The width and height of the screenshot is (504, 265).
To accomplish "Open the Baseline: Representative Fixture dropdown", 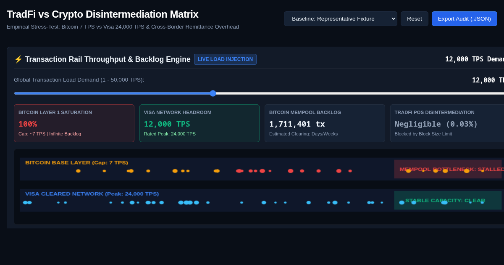I will click(340, 19).
